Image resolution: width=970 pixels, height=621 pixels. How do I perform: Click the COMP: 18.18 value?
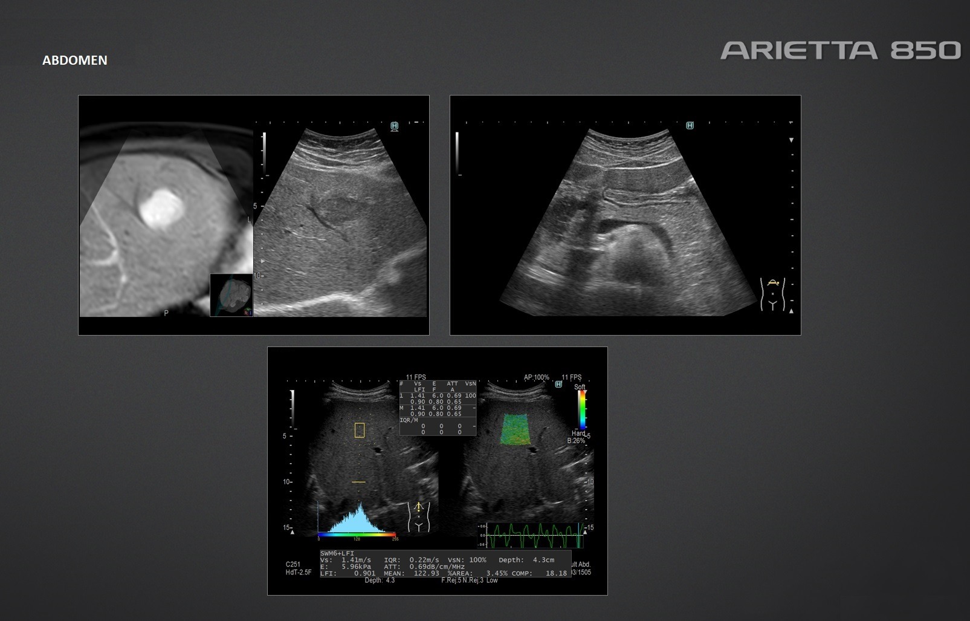click(x=540, y=573)
